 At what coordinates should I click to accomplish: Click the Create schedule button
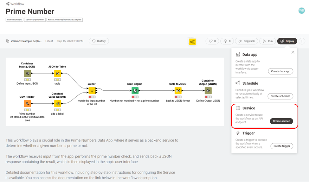[x=280, y=96]
